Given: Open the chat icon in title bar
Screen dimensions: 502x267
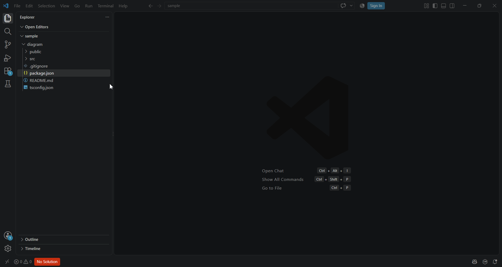Looking at the screenshot, I should coord(343,6).
